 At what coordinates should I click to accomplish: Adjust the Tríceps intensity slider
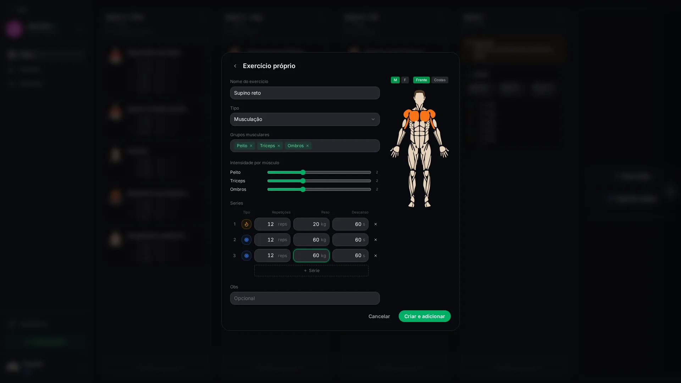coord(319,181)
